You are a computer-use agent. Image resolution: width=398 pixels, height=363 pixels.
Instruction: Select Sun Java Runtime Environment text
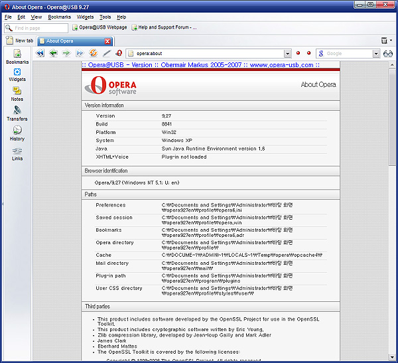[x=213, y=149]
